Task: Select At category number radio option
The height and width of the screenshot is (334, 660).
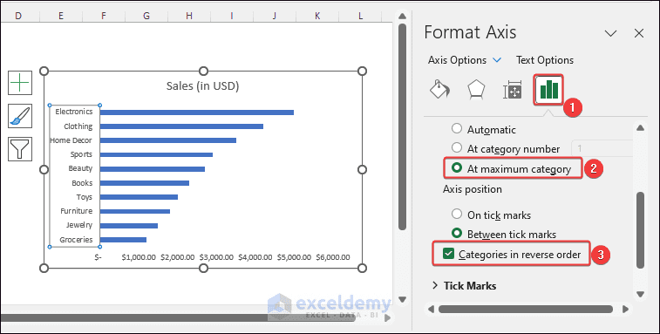Action: tap(457, 148)
